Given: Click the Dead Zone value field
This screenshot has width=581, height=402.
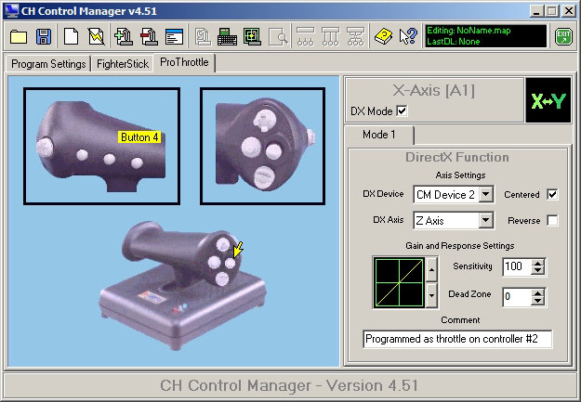Looking at the screenshot, I should click(x=517, y=296).
